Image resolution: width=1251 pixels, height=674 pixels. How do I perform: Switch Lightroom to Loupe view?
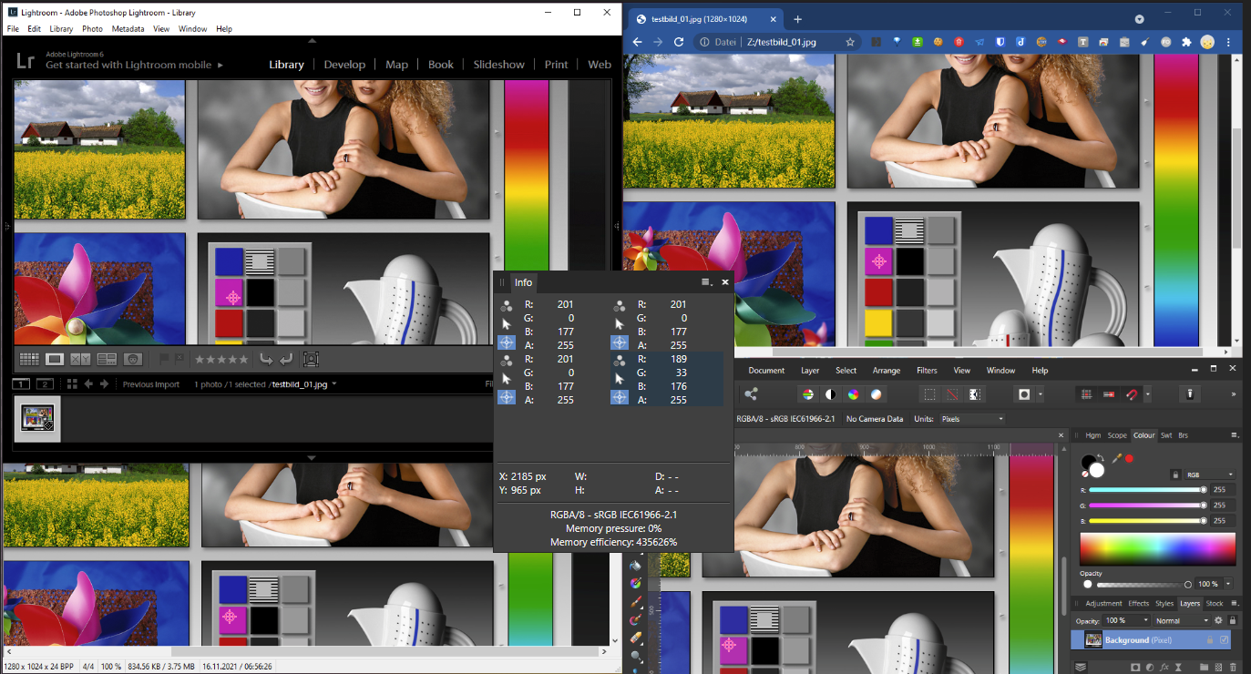click(x=55, y=359)
